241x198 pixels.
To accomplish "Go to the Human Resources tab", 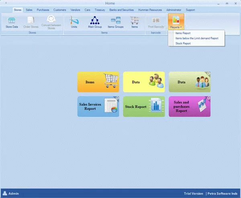I will coord(149,9).
